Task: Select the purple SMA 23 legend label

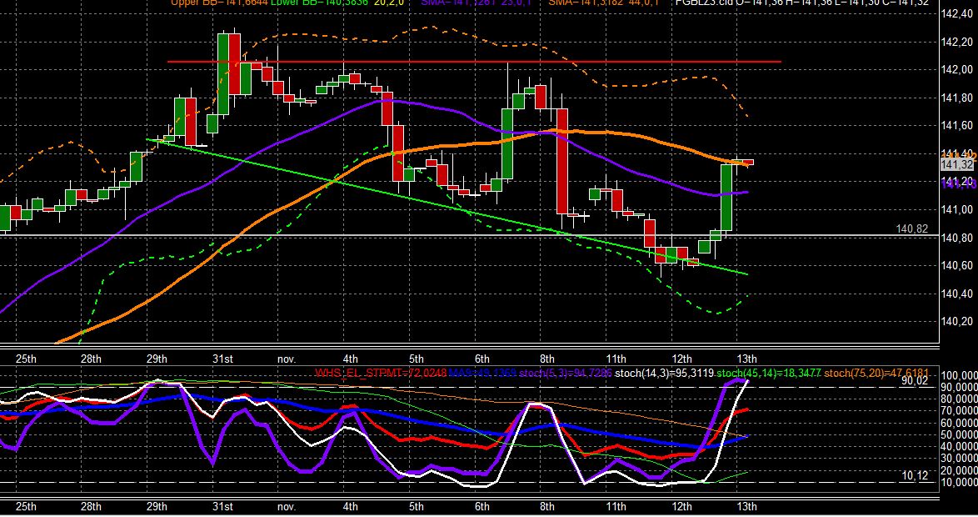Action: click(477, 3)
